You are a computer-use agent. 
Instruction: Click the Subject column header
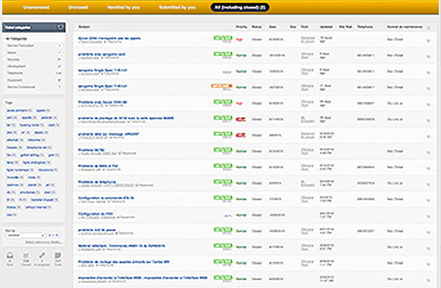point(85,26)
